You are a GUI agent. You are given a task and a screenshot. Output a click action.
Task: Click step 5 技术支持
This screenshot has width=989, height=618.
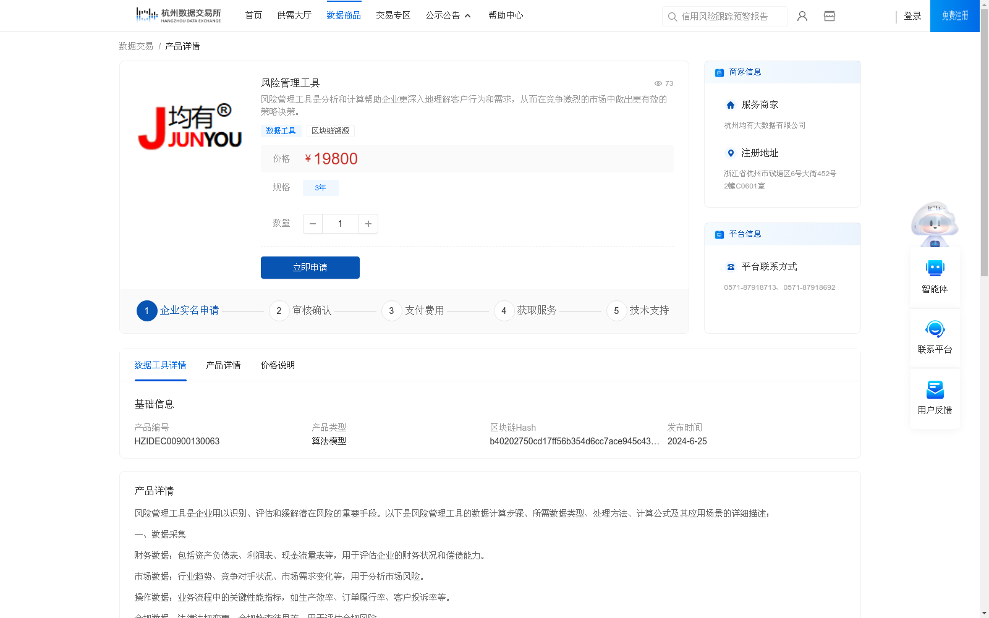(x=638, y=311)
